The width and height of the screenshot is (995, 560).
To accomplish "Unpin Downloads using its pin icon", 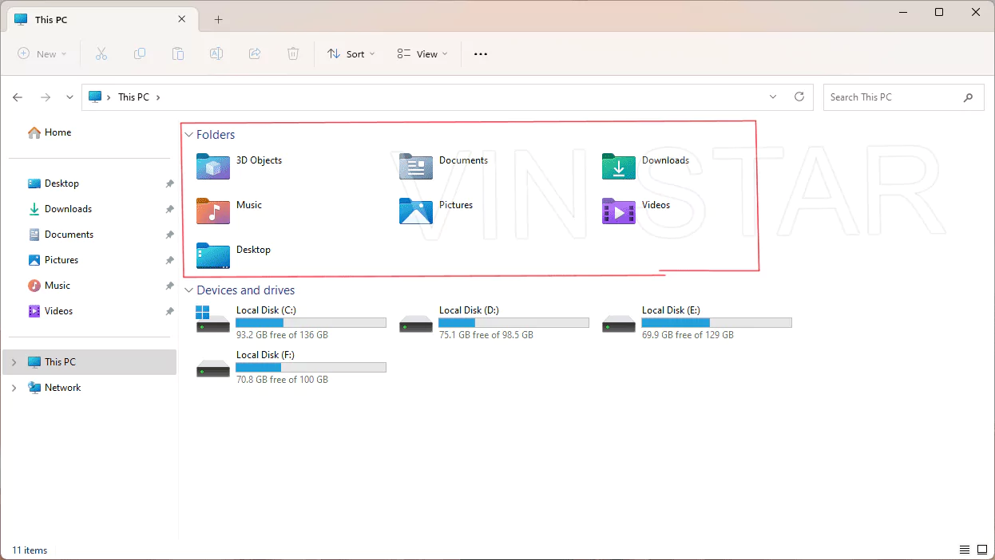I will (169, 209).
